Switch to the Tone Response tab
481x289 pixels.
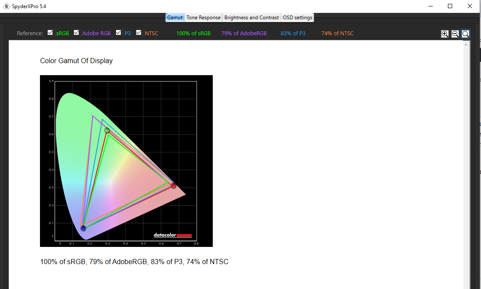point(203,18)
